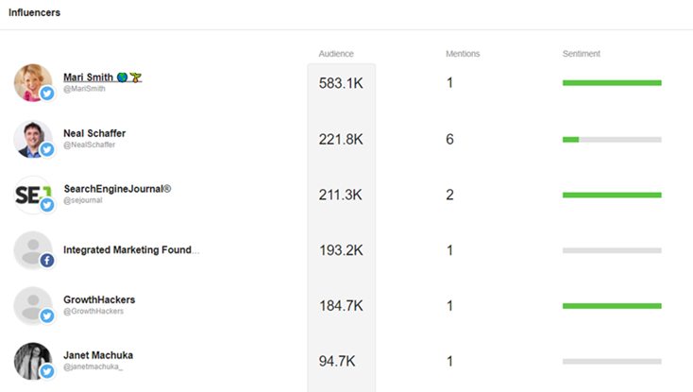Click Neal Schaffer's Twitter badge icon
This screenshot has height=392, width=693.
[x=47, y=150]
